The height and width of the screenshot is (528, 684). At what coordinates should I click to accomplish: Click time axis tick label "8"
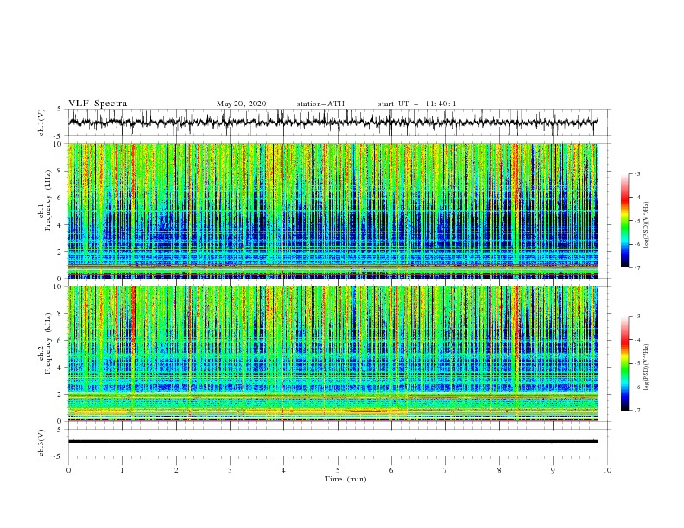pyautogui.click(x=499, y=470)
